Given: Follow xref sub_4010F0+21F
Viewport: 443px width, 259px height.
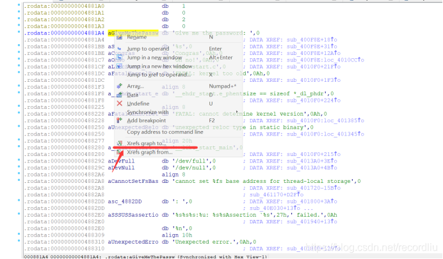Looking at the screenshot, I should click(x=314, y=67).
